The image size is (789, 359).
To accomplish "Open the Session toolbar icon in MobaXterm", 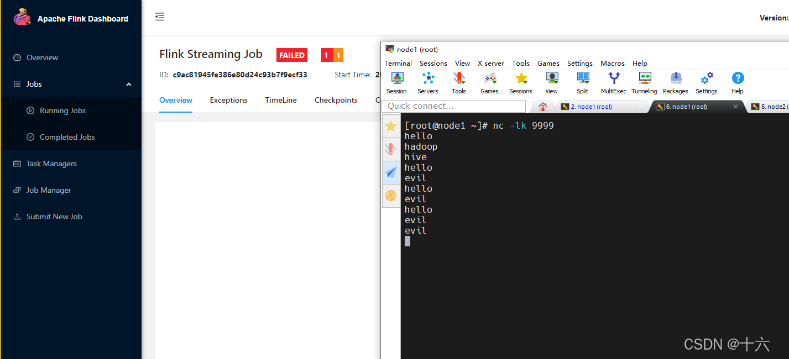I will [396, 83].
